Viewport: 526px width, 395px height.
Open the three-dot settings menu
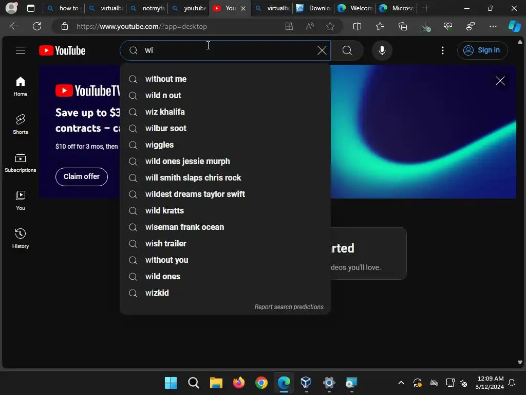click(x=443, y=50)
